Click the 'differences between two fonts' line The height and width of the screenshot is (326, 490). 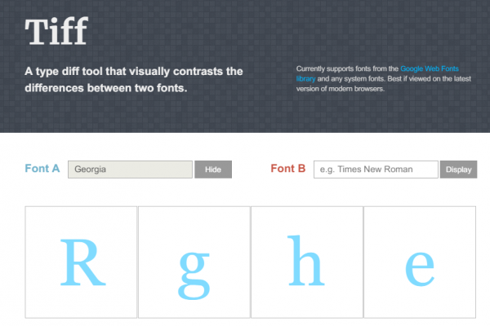pyautogui.click(x=106, y=86)
